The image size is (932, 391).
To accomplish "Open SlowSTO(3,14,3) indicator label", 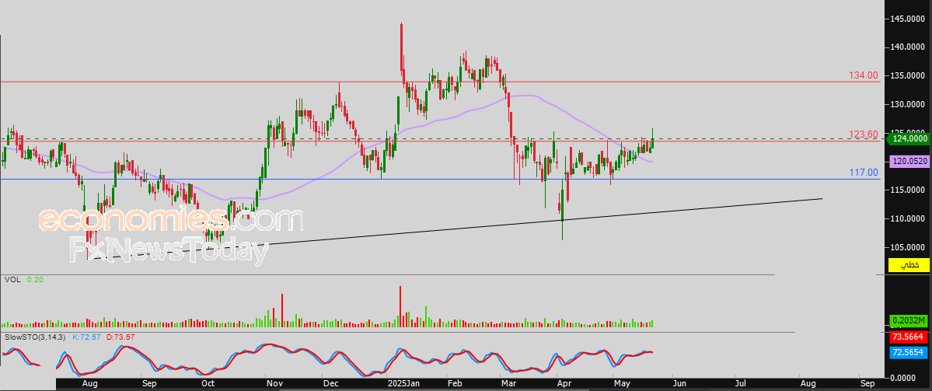I will pyautogui.click(x=36, y=337).
